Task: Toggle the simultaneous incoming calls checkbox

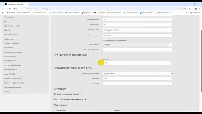Action: pyautogui.click(x=103, y=40)
